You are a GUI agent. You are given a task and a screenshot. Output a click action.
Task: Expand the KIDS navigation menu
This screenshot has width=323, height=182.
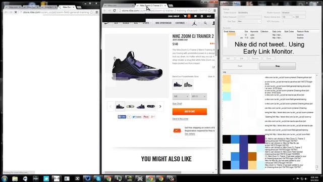136,23
